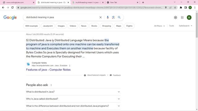Open Chrome three-dot menu
The height and width of the screenshot is (111, 198).
195,7
